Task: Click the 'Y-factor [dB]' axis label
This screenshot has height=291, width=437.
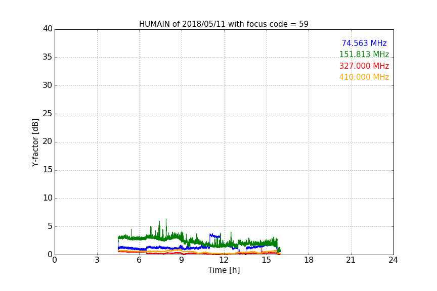Action: [x=35, y=143]
